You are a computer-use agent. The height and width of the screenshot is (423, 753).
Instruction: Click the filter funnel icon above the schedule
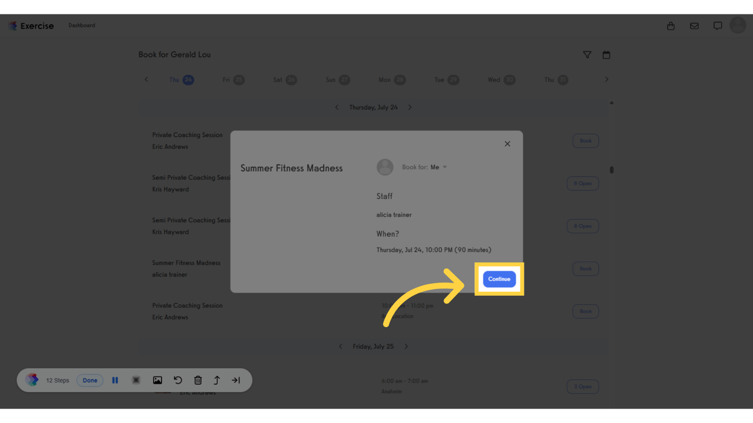click(587, 55)
